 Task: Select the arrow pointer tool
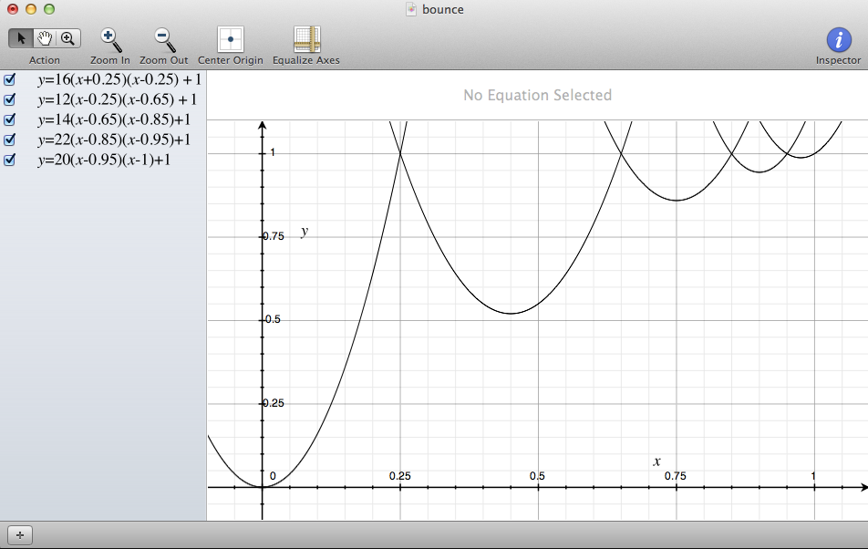click(20, 38)
